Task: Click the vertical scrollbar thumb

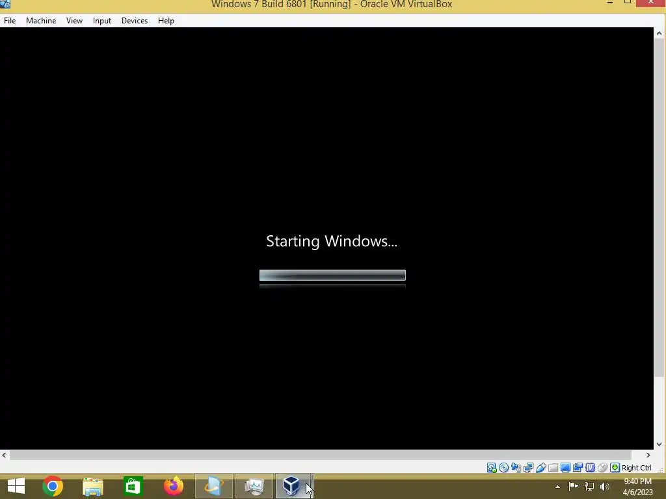Action: [659, 209]
